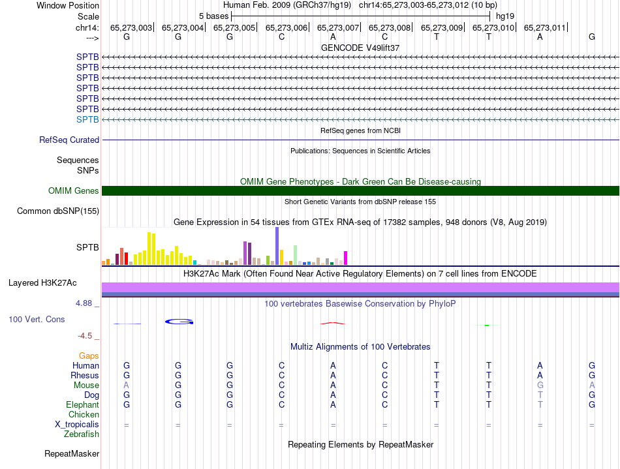The image size is (620, 469).
Task: Open Repeating Elements by RepeatMasker title
Action: pyautogui.click(x=360, y=444)
